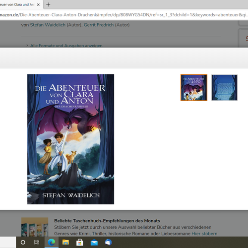Image resolution: width=248 pixels, height=248 pixels.
Task: Click the Amazon URL in address bar
Action: coord(124,15)
